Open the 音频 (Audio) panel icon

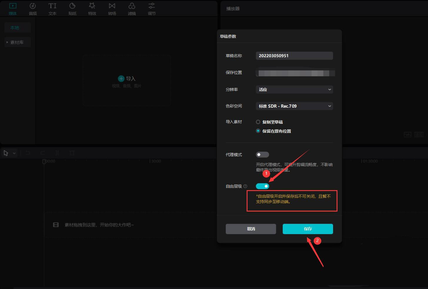pyautogui.click(x=33, y=6)
